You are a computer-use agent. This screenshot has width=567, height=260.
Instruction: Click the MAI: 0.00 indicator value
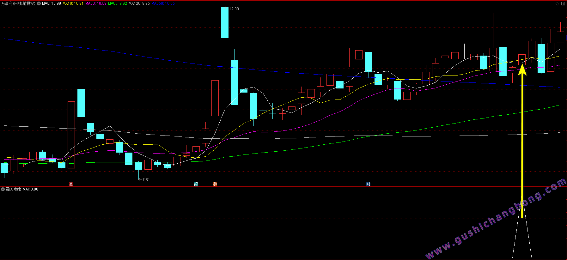(30, 189)
